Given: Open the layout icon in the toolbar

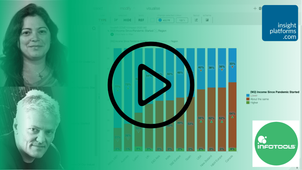Looking at the screenshot, I should tap(196, 20).
